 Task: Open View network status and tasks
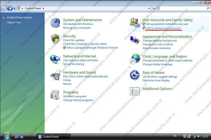80,60
